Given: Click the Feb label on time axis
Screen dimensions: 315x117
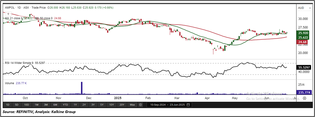Looking at the screenshot, I should pos(148,98).
